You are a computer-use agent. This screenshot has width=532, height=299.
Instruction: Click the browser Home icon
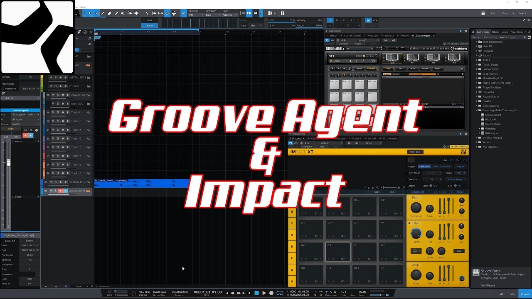(x=474, y=32)
